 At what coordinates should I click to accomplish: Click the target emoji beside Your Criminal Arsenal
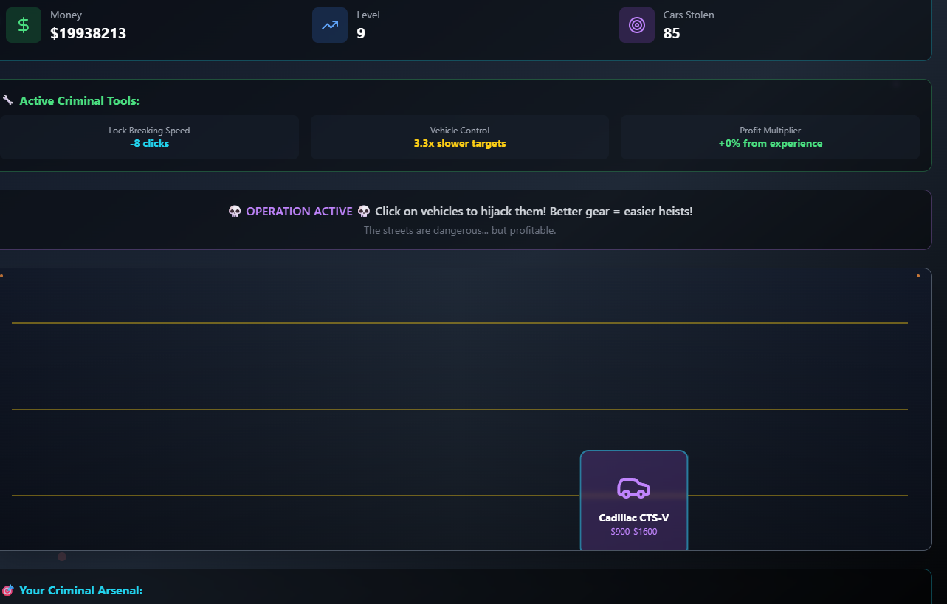point(8,591)
